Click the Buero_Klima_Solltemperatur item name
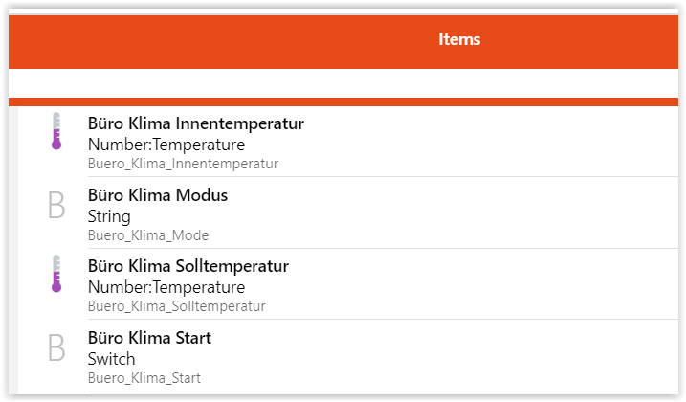686x402 pixels. (x=176, y=306)
